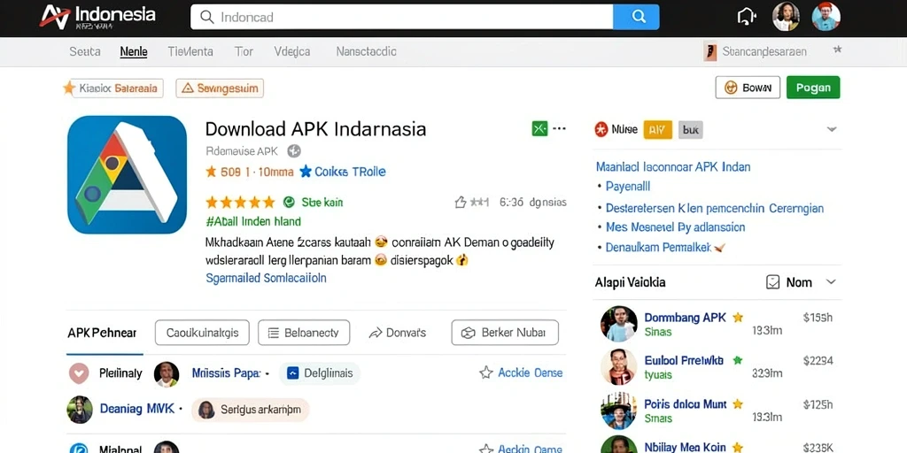This screenshot has width=907, height=453.
Task: Switch to the Tievlenta nav tab
Action: click(x=190, y=51)
